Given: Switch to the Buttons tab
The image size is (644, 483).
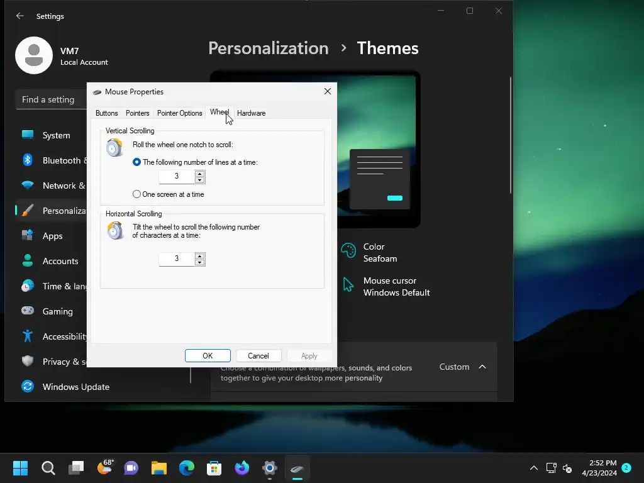Looking at the screenshot, I should 106,113.
